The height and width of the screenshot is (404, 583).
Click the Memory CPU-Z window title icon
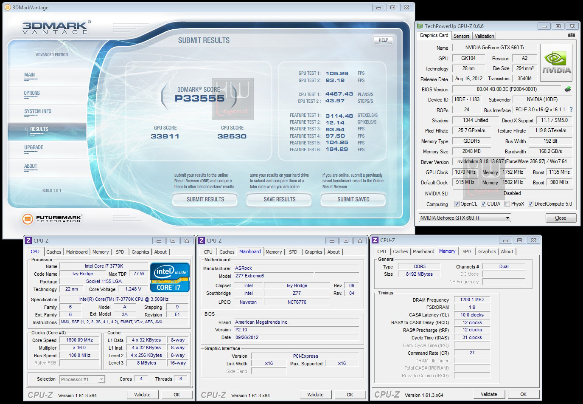[375, 240]
